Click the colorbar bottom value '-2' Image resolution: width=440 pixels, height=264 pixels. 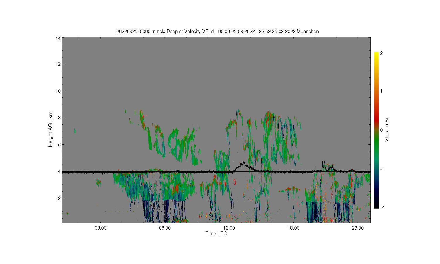[x=382, y=207]
